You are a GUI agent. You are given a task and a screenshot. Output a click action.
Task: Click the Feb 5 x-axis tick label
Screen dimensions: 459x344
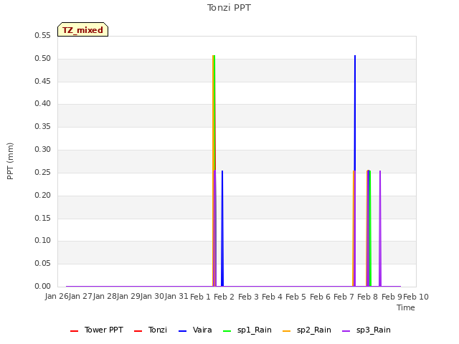[295, 297]
